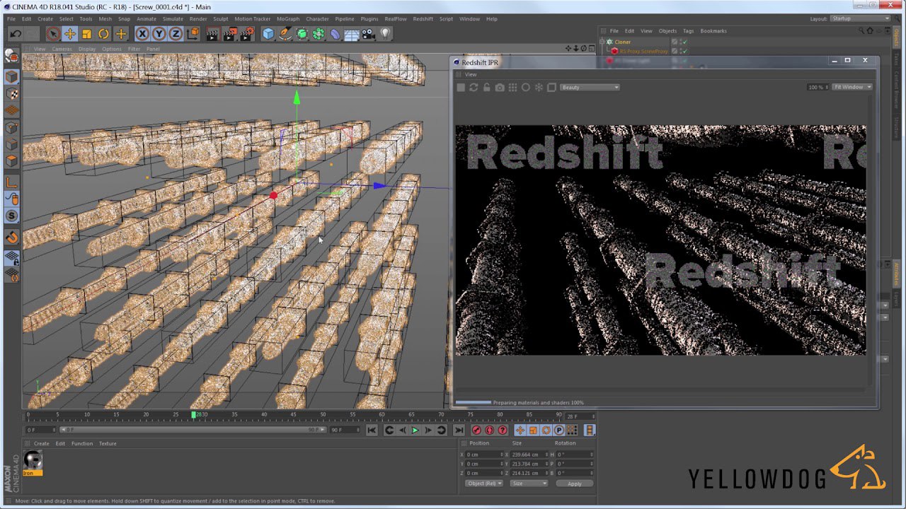The image size is (906, 509).
Task: Toggle the coordinate system icon
Action: (193, 33)
